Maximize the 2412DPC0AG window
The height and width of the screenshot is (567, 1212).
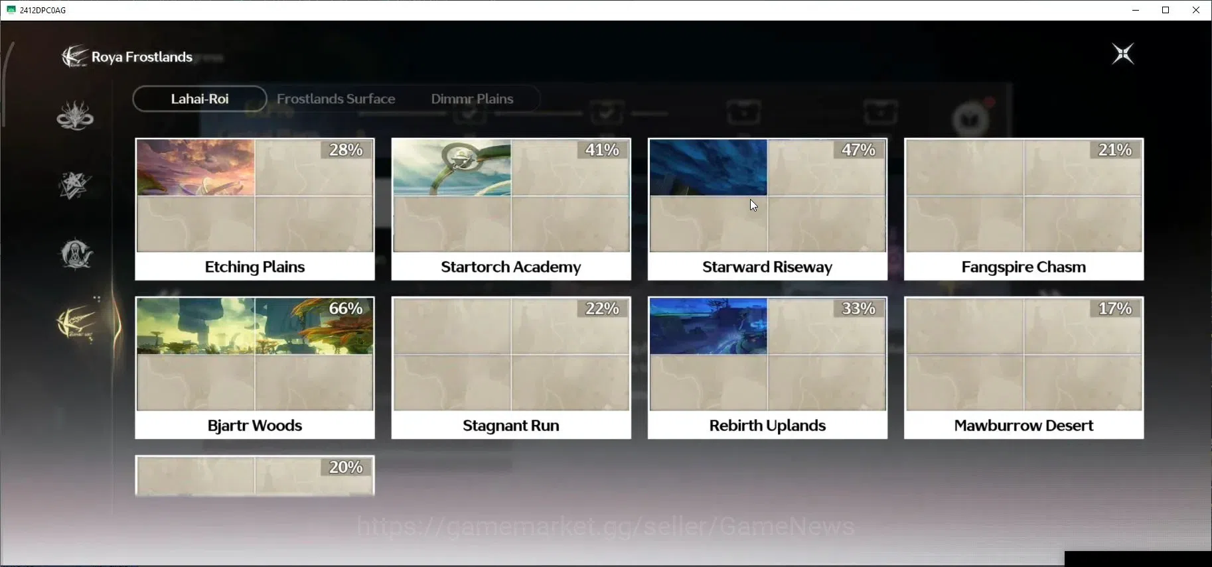(1166, 10)
